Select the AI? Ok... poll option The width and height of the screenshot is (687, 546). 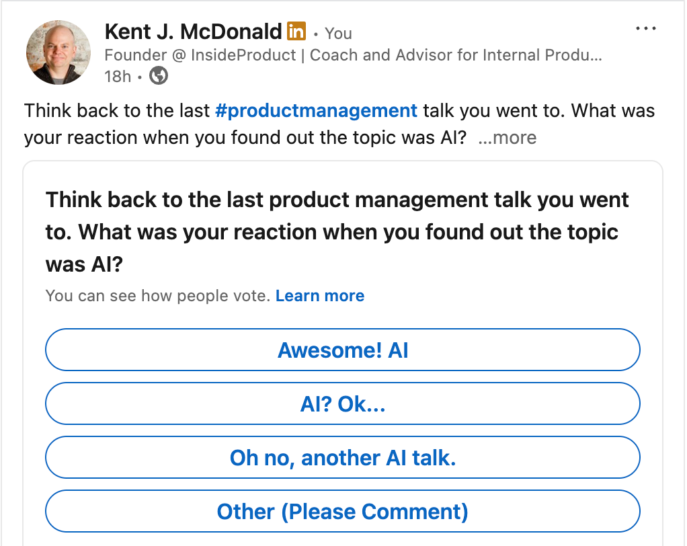click(x=342, y=404)
